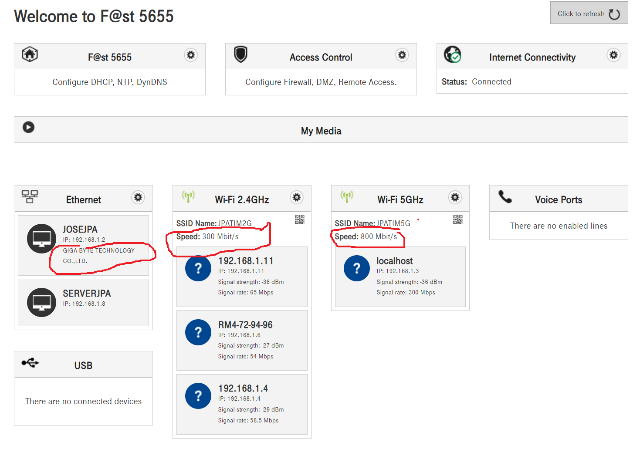Click 'IP: 192.168.1.8' under SERVERJPA

[84, 304]
